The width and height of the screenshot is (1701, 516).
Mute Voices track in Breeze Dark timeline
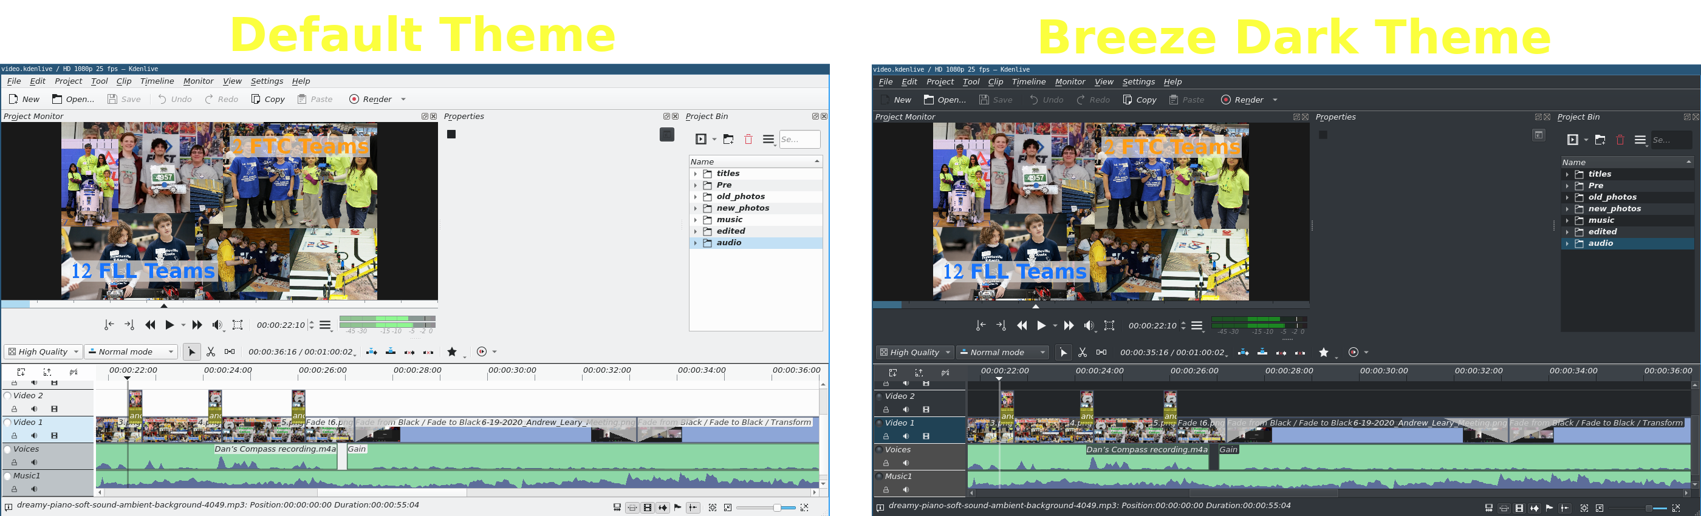click(906, 463)
